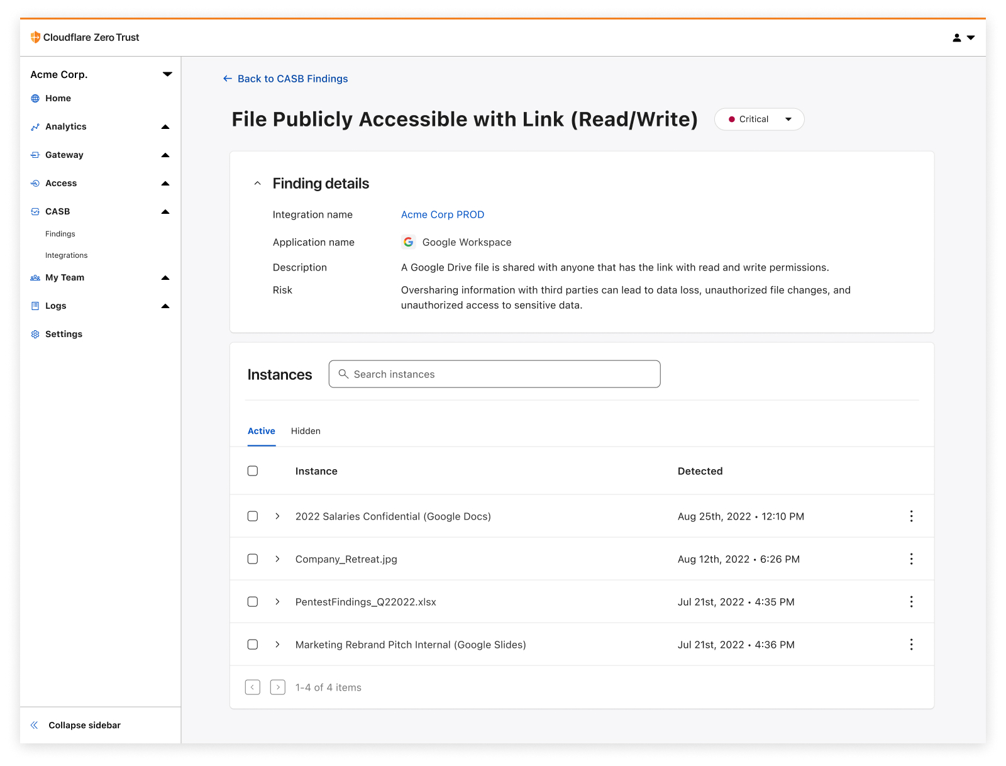Open the Critical severity dropdown

pos(760,119)
